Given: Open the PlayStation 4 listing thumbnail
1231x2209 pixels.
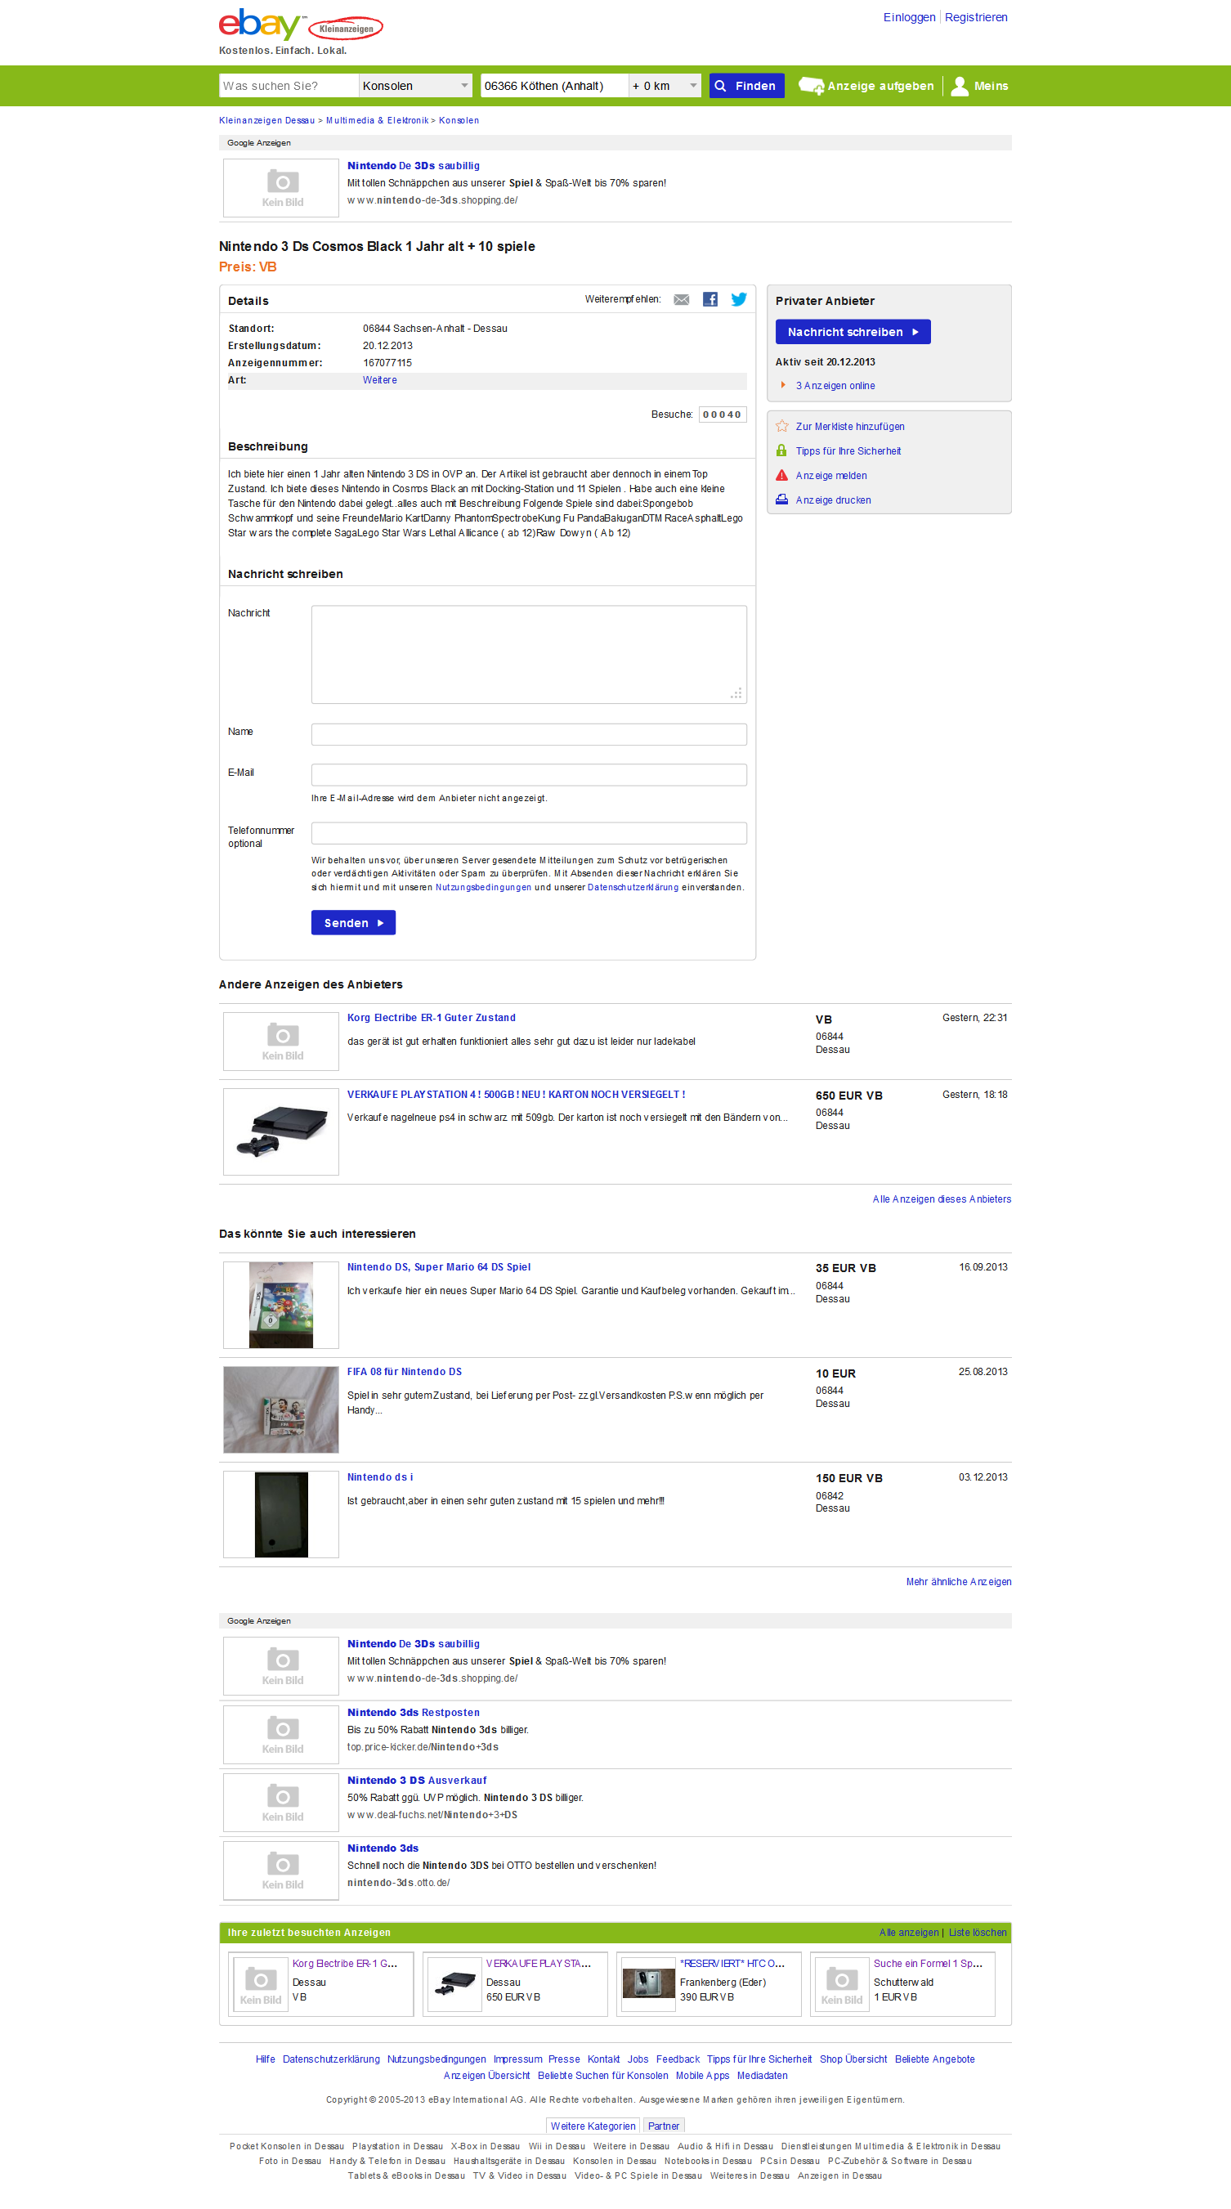Looking at the screenshot, I should pyautogui.click(x=281, y=1131).
